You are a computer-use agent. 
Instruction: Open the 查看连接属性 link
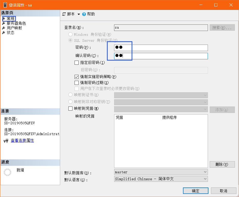(22, 141)
